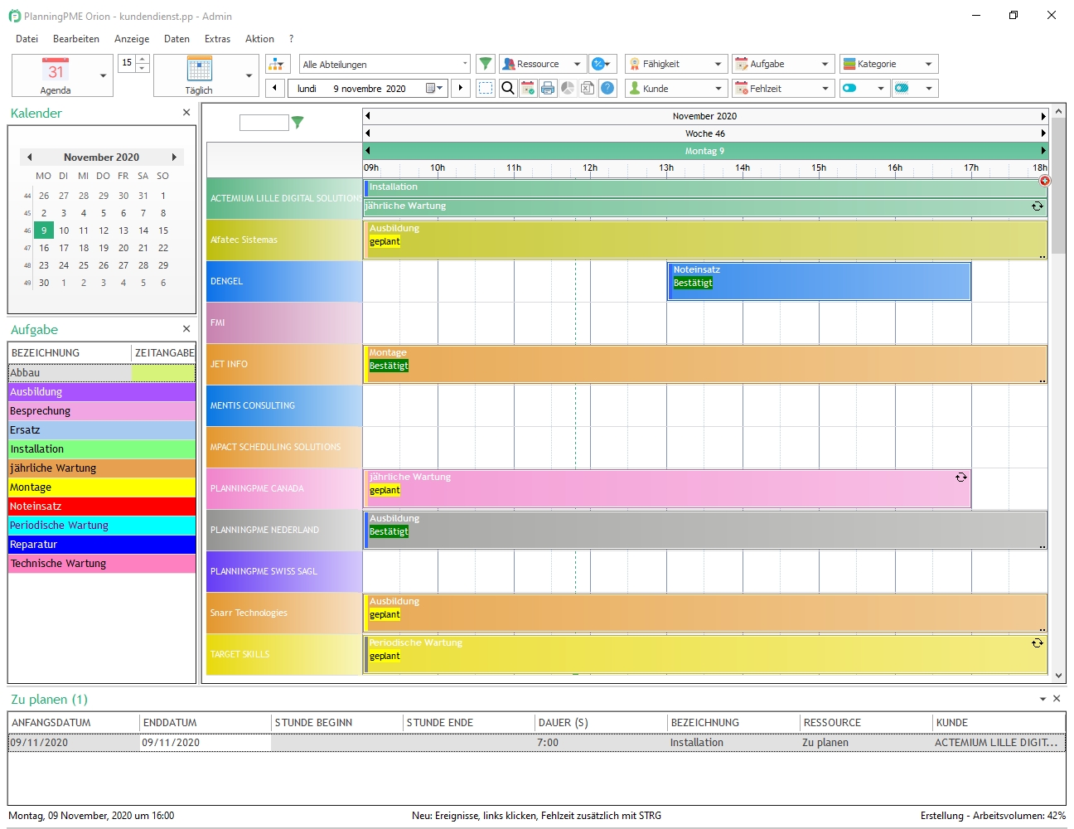The width and height of the screenshot is (1074, 829).
Task: Click the printer icon in toolbar
Action: click(548, 88)
